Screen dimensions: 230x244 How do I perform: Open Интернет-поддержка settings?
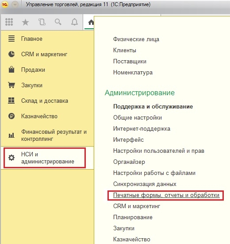click(142, 129)
